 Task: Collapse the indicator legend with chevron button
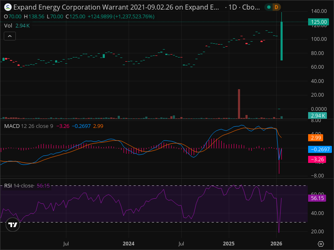[x=10, y=36]
